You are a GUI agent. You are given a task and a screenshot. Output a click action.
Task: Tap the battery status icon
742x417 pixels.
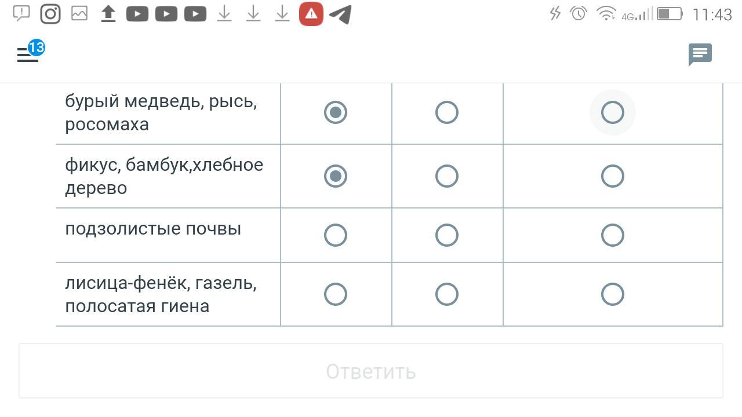[x=670, y=14]
